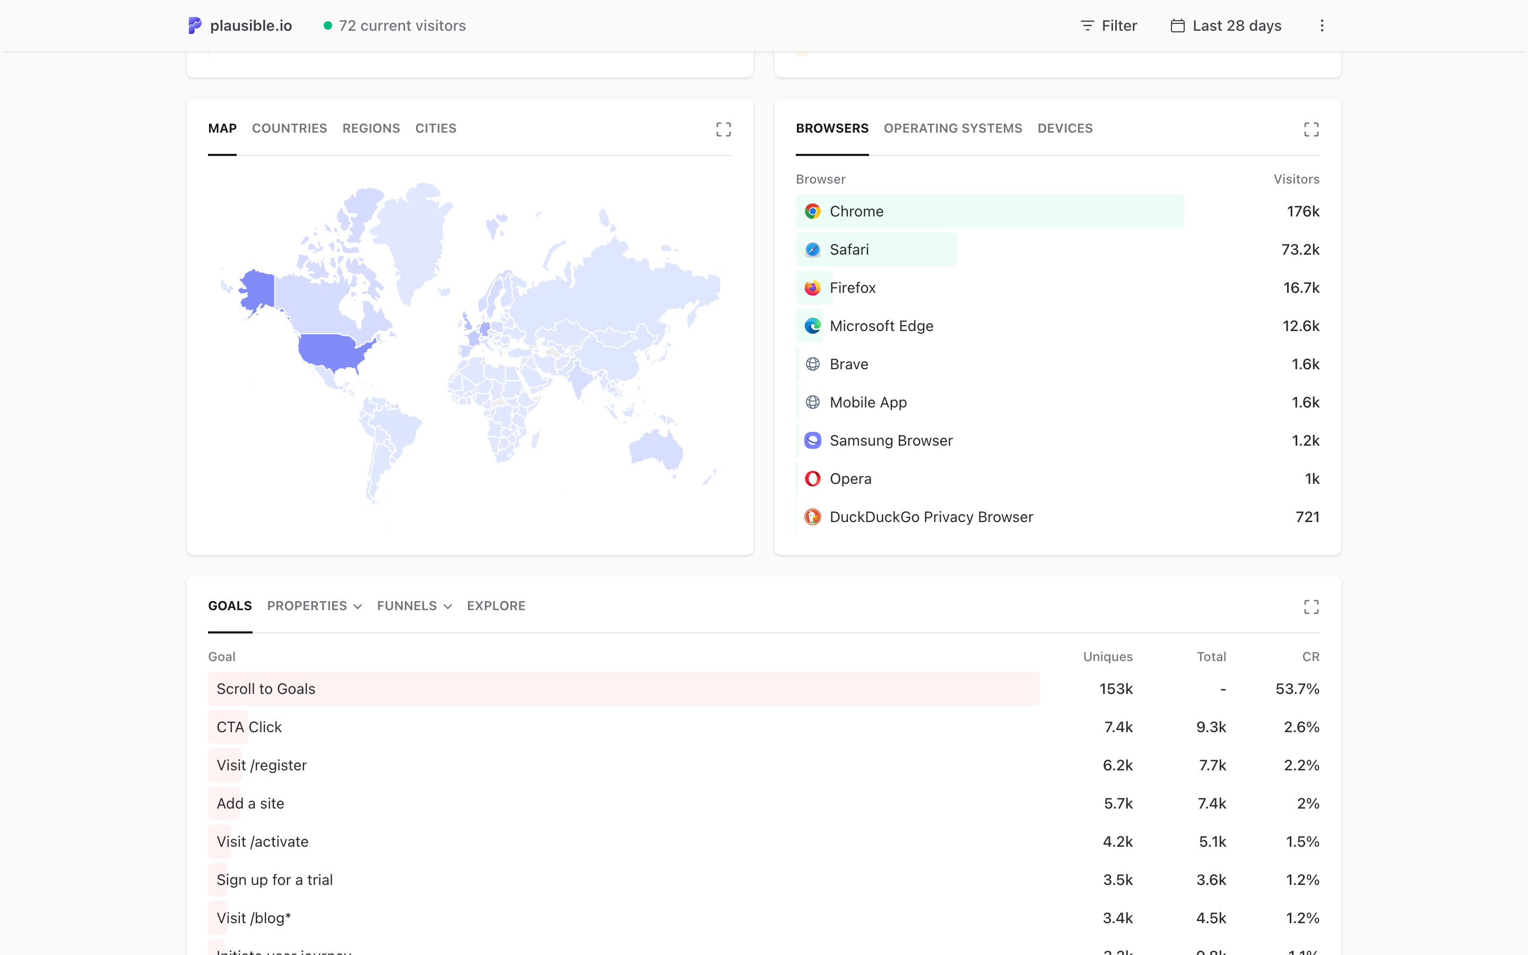This screenshot has height=955, width=1528.
Task: Click the plausible.io site name
Action: [x=250, y=26]
